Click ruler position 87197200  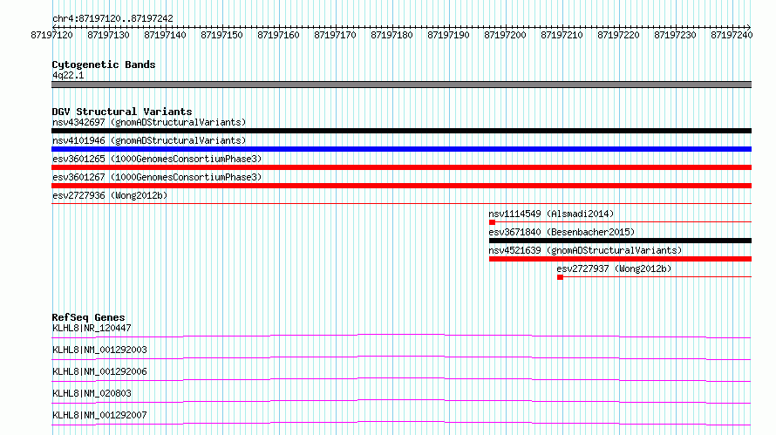506,35
